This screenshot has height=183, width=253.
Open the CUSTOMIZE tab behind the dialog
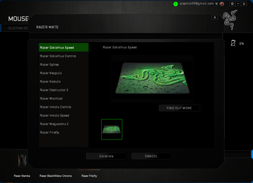click(x=18, y=28)
